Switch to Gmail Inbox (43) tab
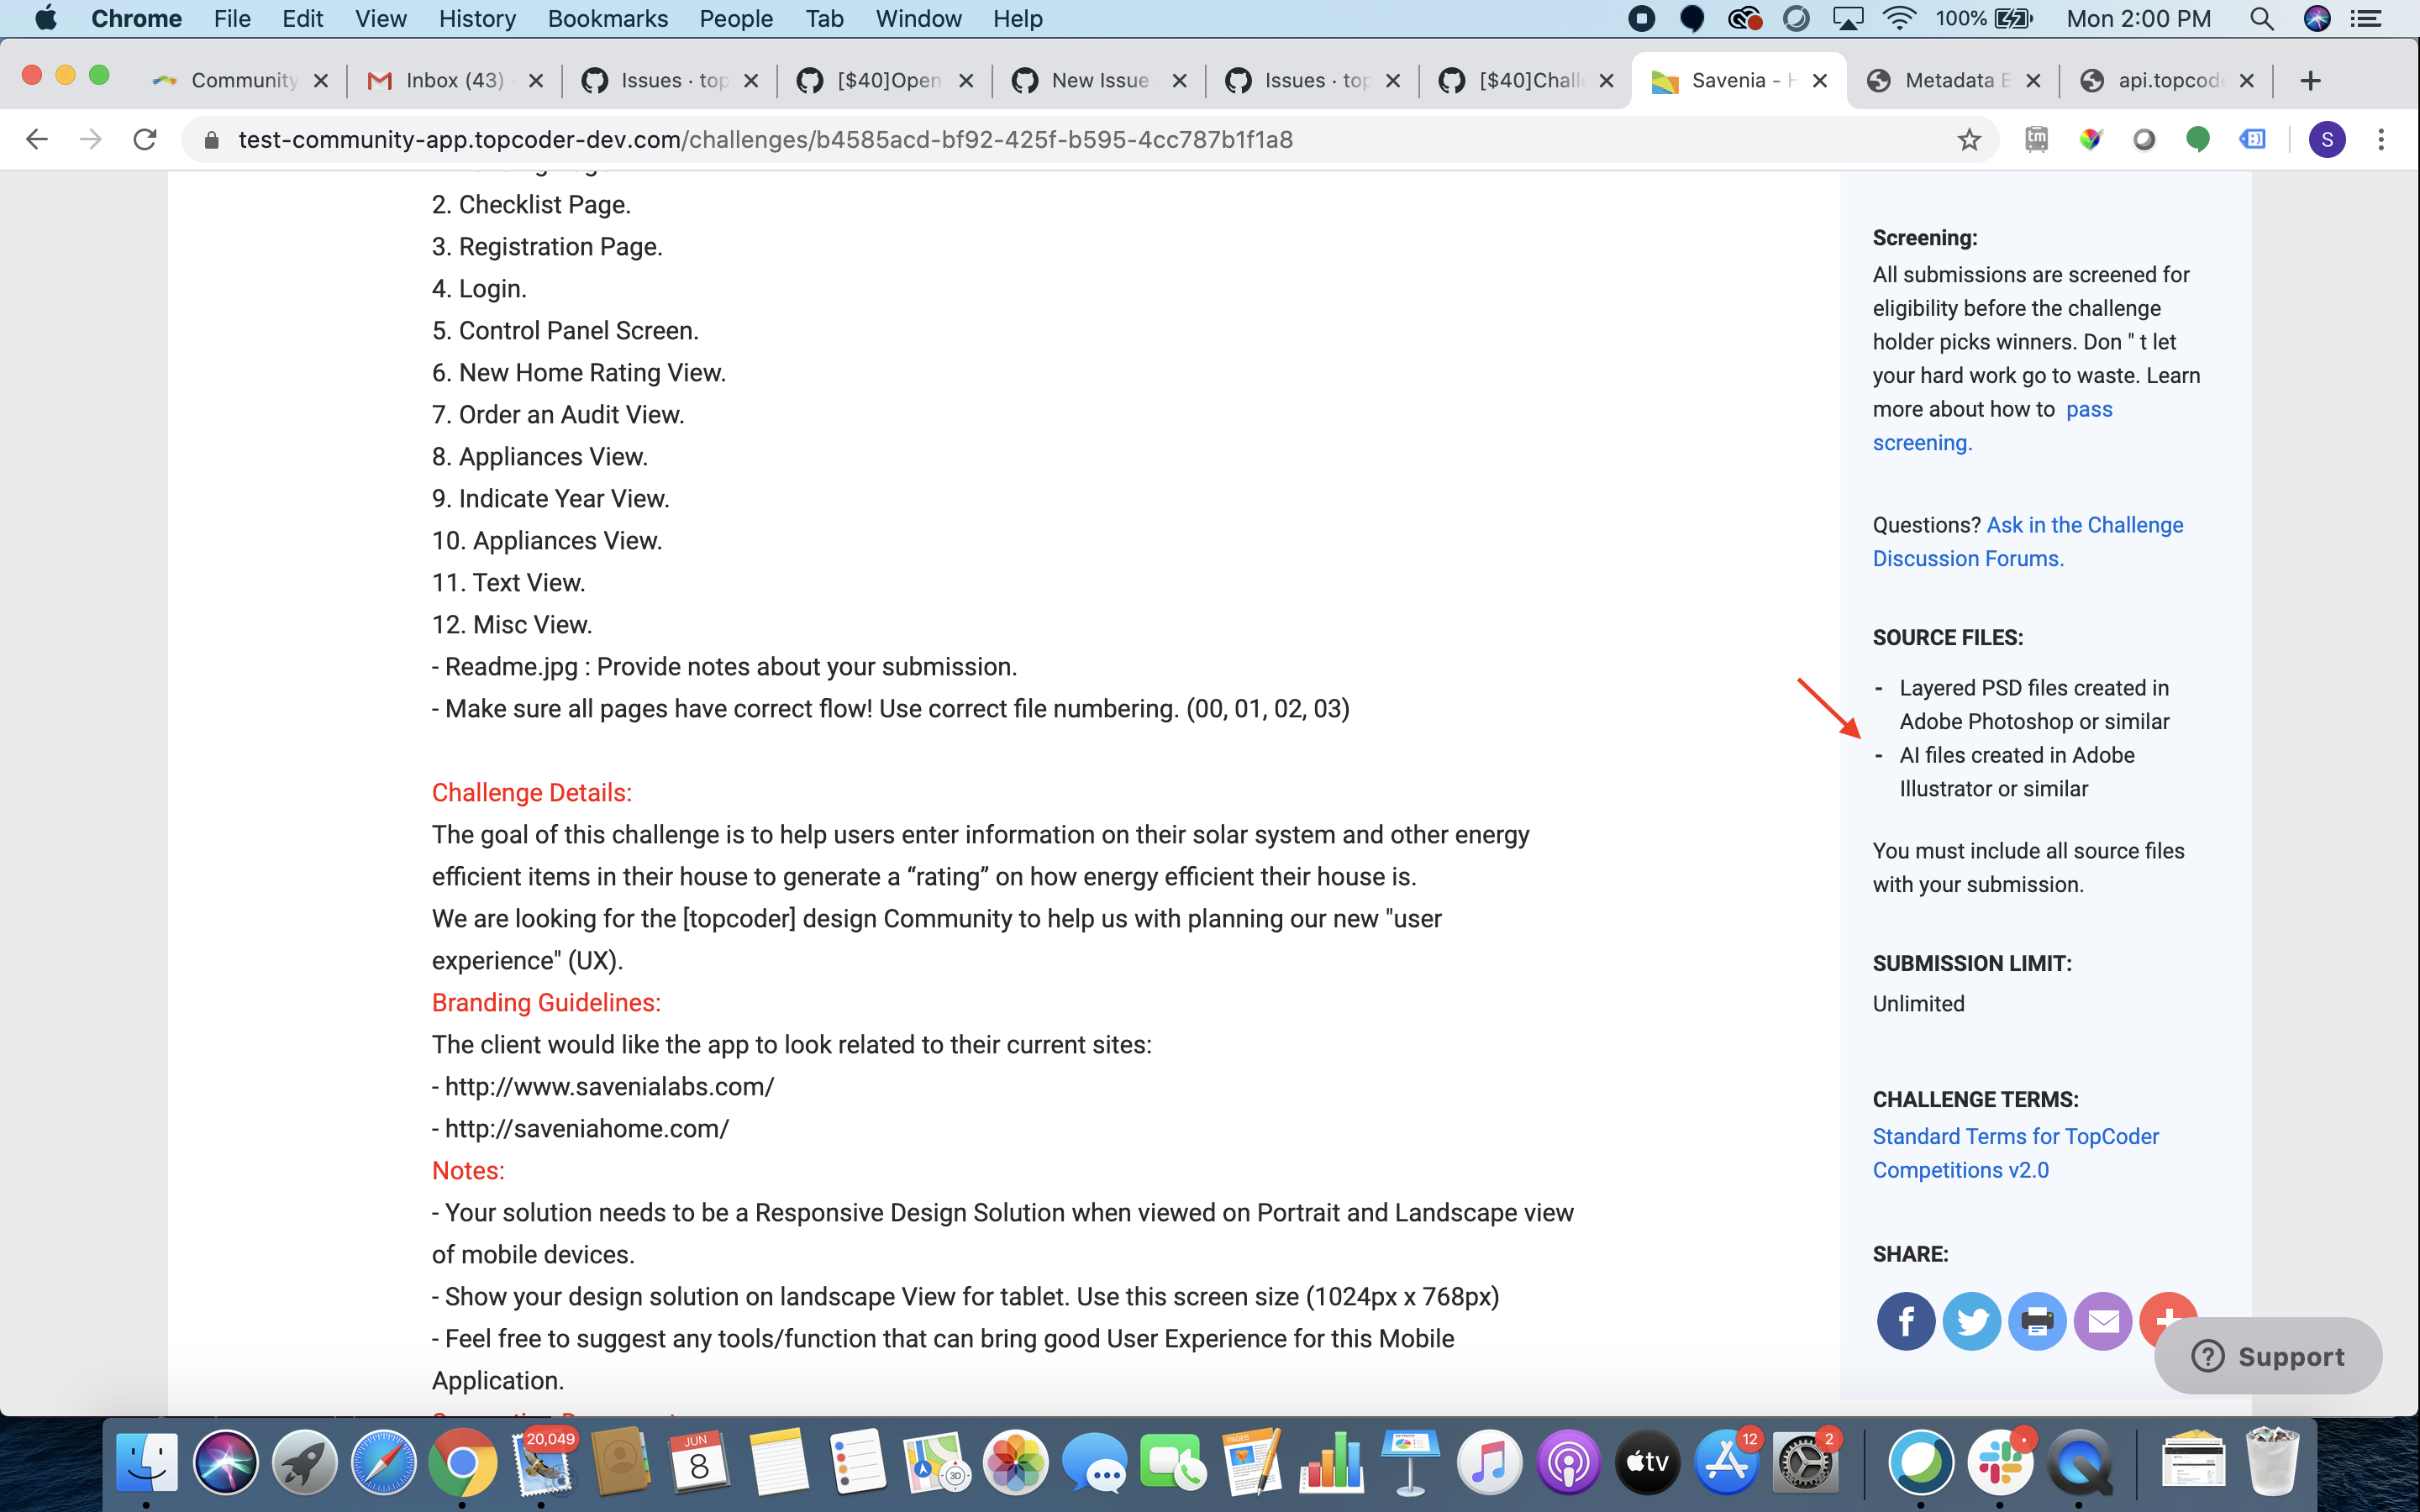This screenshot has height=1512, width=2420. tap(455, 81)
